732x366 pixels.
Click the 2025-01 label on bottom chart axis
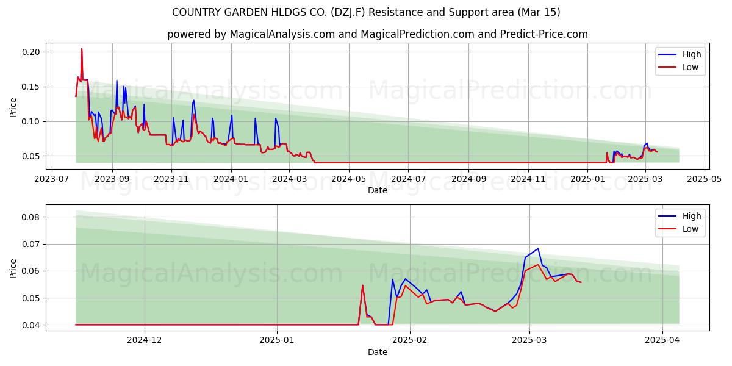(x=277, y=340)
